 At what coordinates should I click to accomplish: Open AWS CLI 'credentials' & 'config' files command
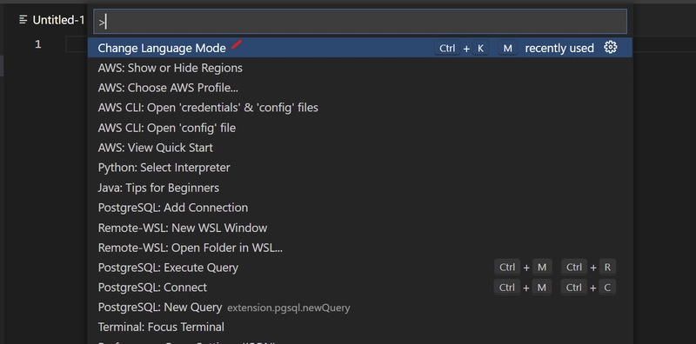360,108
